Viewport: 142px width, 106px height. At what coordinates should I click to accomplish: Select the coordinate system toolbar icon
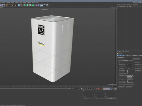[7, 5]
